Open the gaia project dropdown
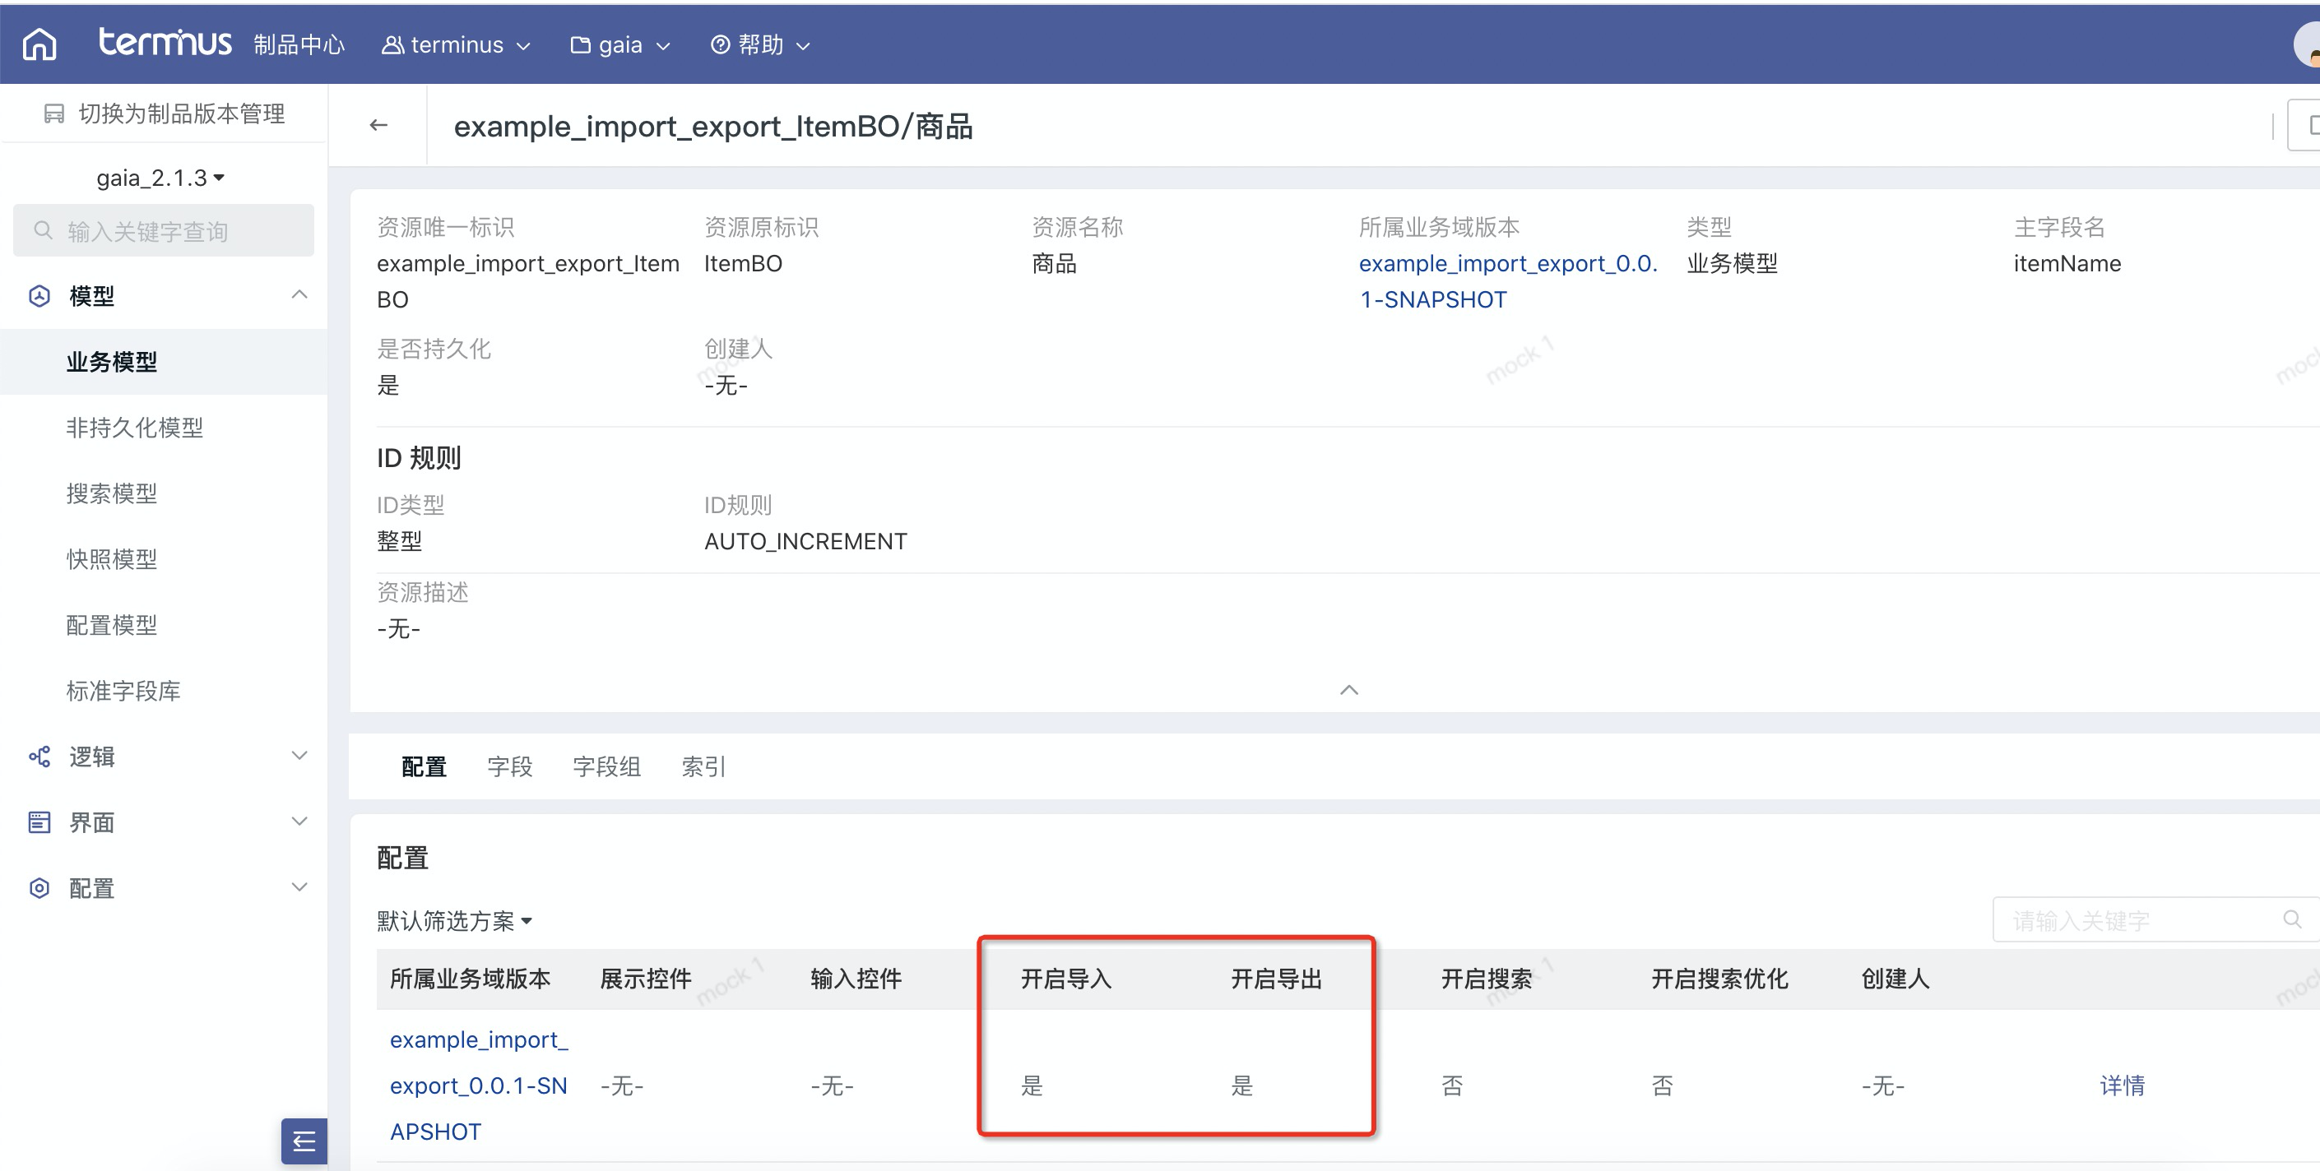2320x1171 pixels. [619, 45]
